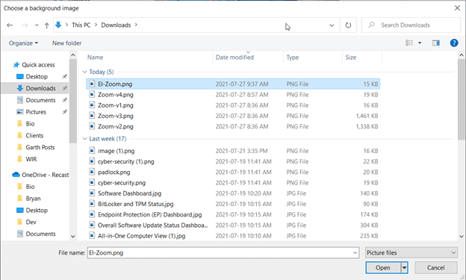Click the Cancel button
466x280 pixels.
point(435,268)
